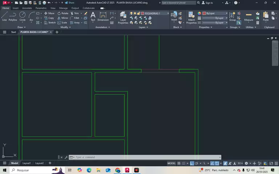The width and height of the screenshot is (279, 174).
Task: Open the ByLayer color dropdown
Action: [x=215, y=13]
